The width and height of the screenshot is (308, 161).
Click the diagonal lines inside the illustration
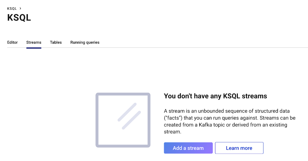click(x=129, y=116)
